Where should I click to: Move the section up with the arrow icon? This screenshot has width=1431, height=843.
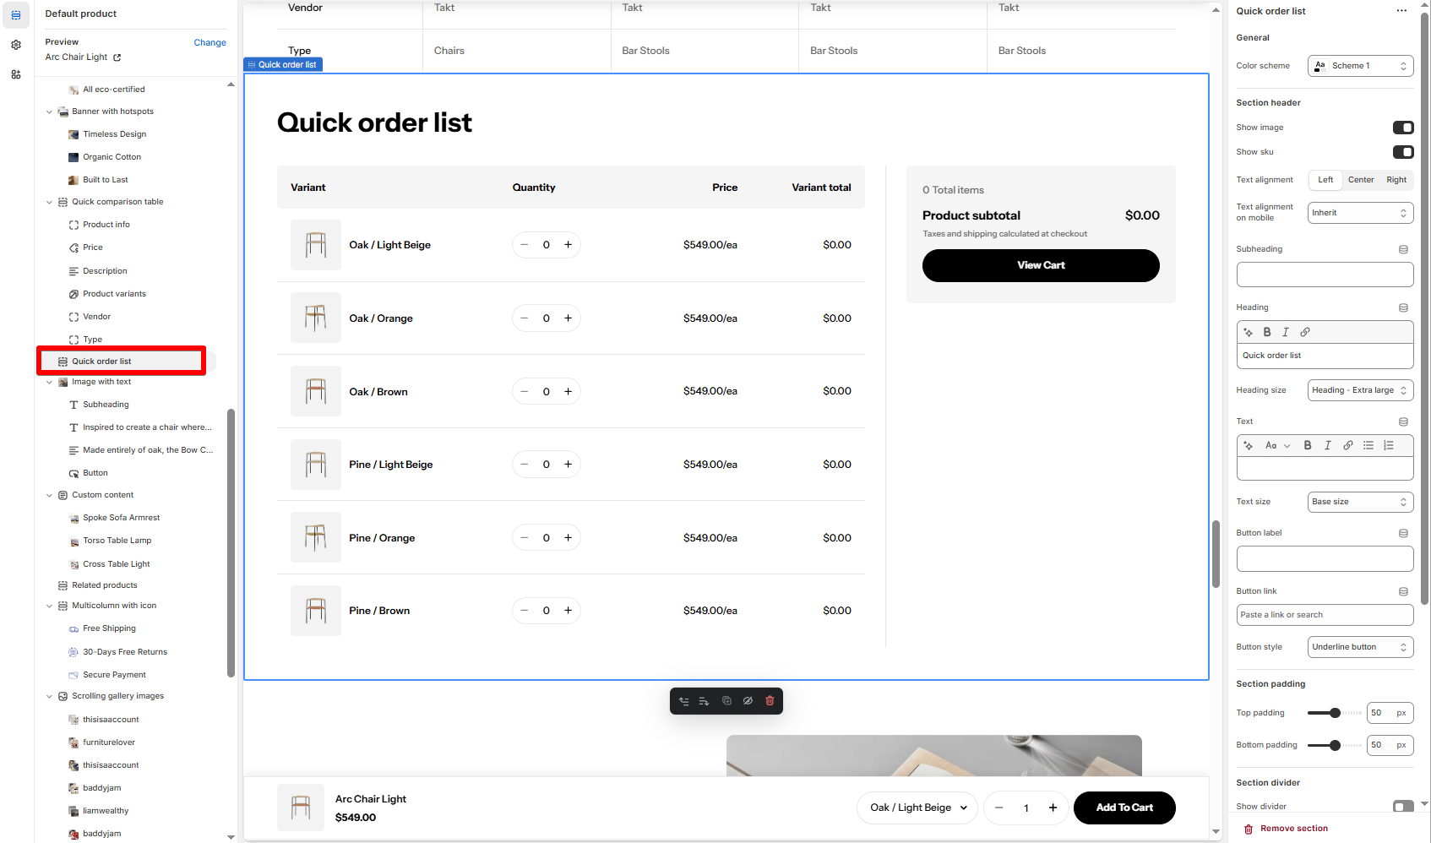(x=683, y=701)
